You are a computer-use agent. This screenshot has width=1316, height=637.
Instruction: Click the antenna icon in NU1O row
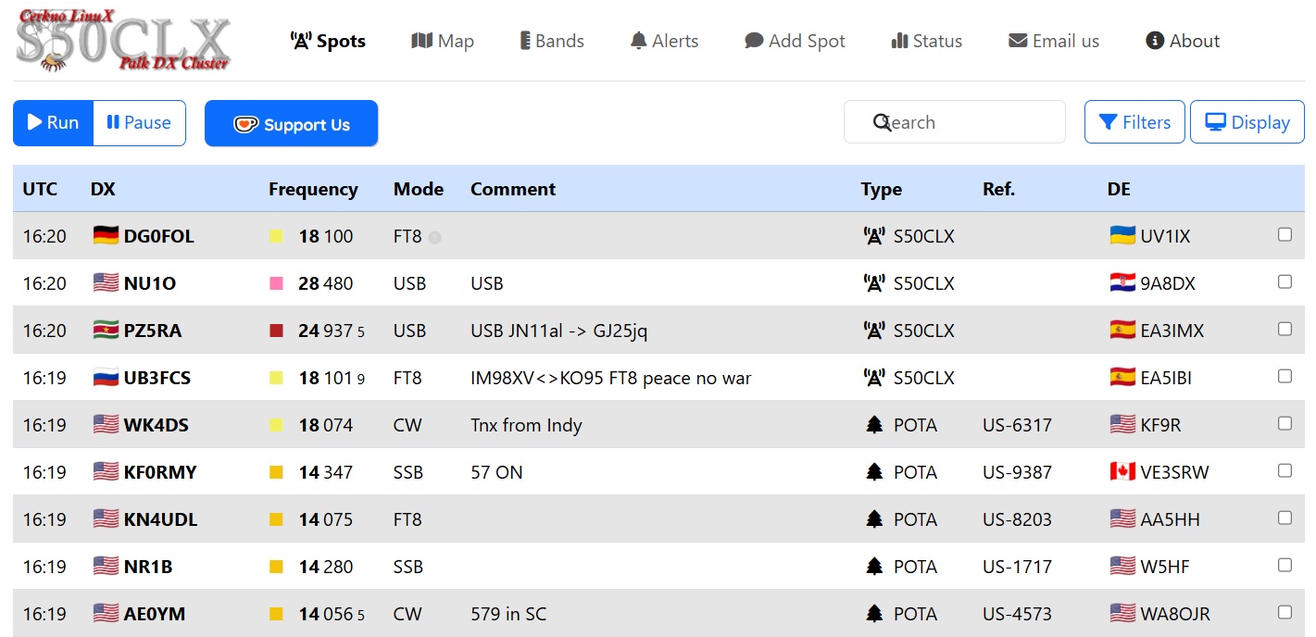874,283
